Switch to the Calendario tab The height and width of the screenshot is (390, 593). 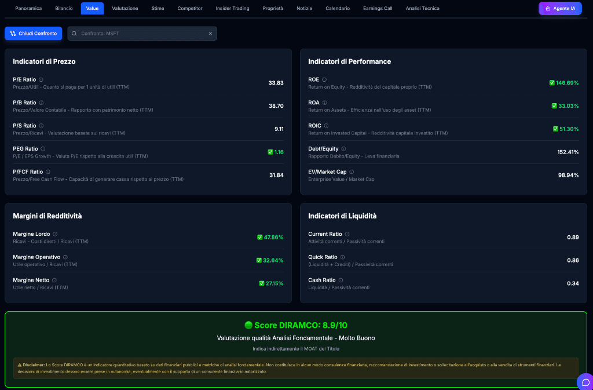click(x=338, y=8)
